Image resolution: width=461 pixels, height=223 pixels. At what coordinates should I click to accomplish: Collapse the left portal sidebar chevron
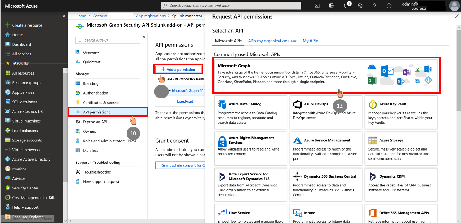tap(64, 16)
